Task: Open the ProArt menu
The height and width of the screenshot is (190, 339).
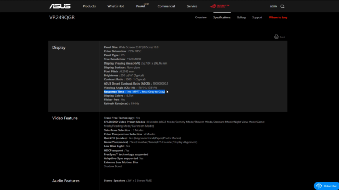Action: [141, 6]
